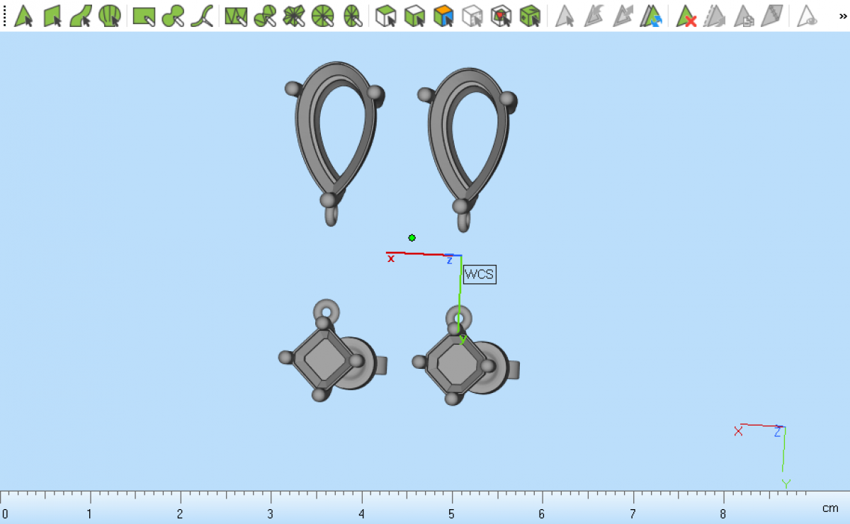Image resolution: width=850 pixels, height=524 pixels.
Task: Click the orange and blue cube icon
Action: 443,16
